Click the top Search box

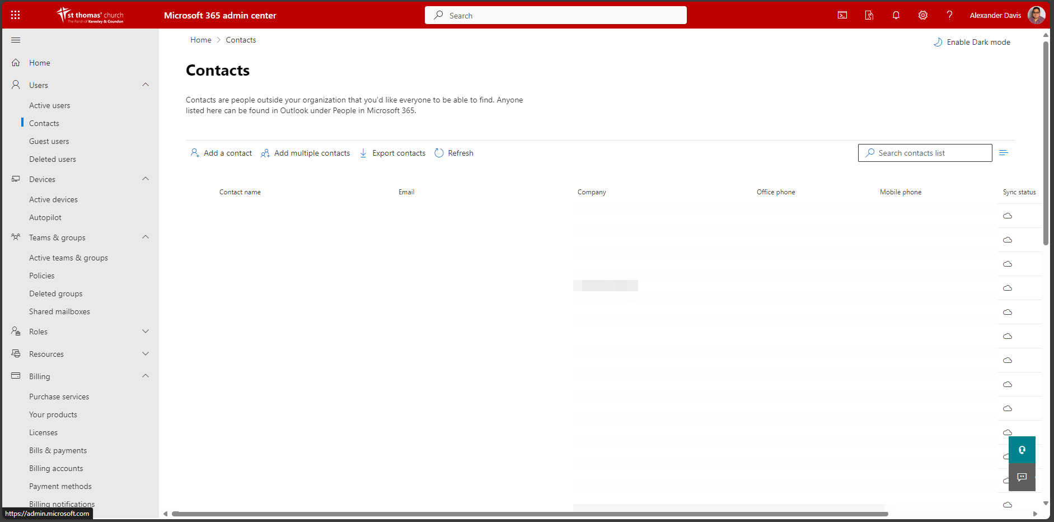point(556,15)
